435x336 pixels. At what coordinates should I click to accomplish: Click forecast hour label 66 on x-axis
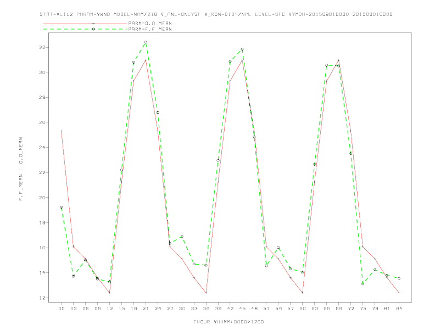coord(327,309)
